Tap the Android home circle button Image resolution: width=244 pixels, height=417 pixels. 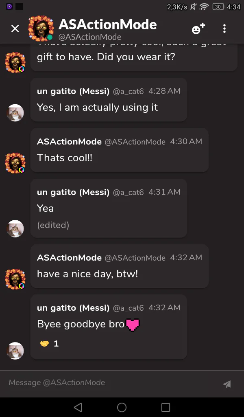122,407
